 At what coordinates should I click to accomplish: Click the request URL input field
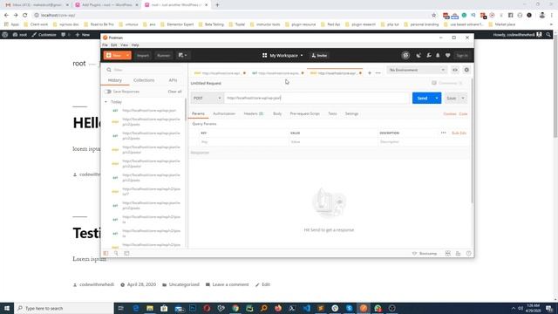point(317,98)
